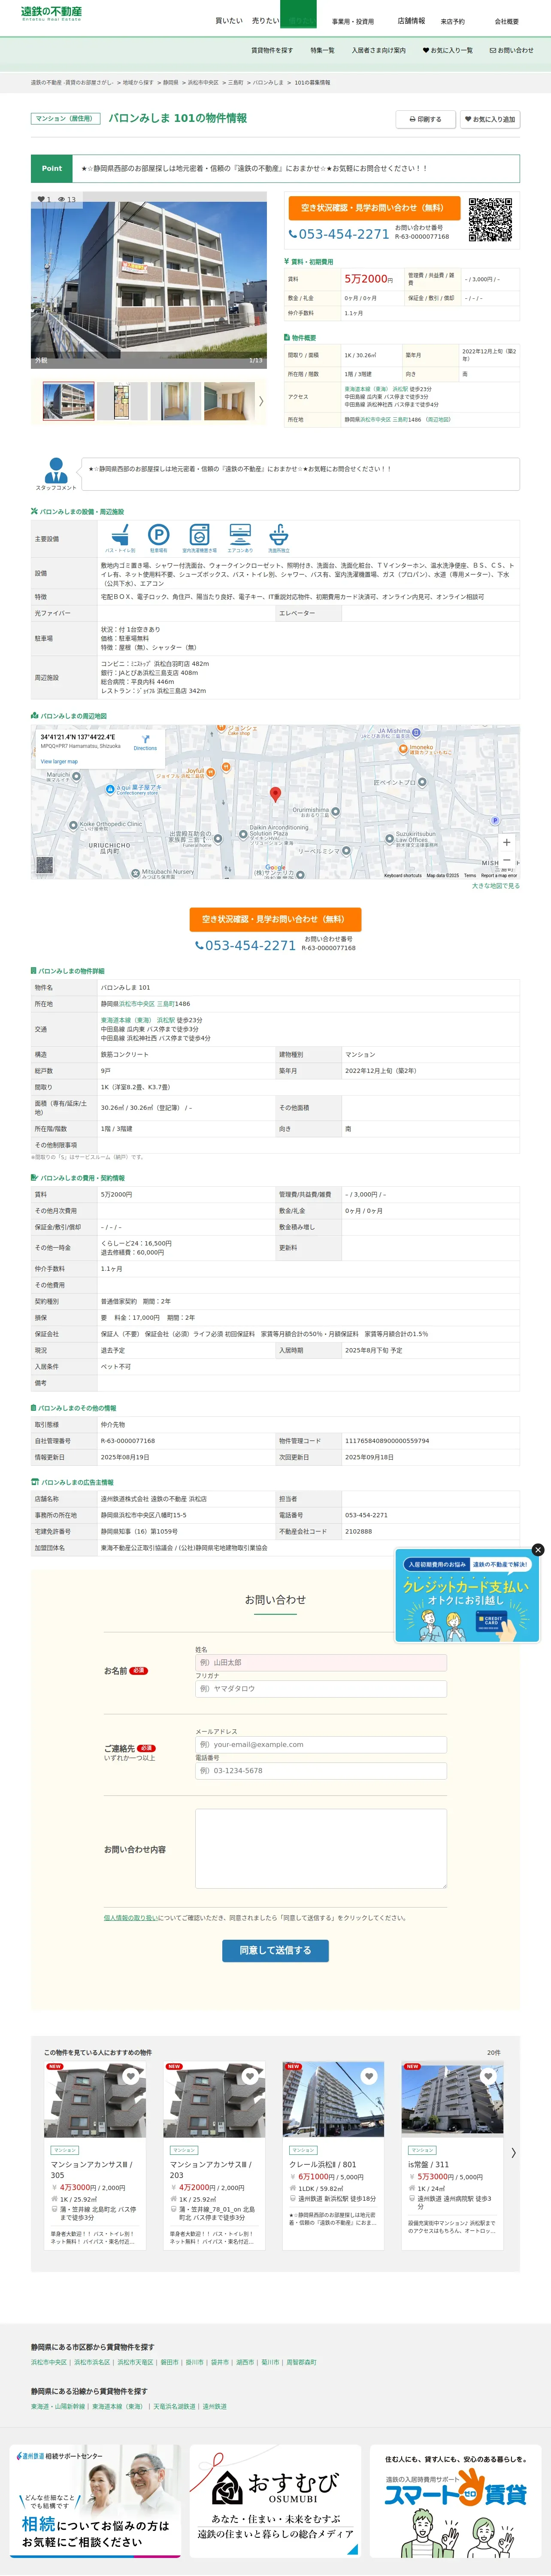The image size is (551, 2576).
Task: Open 磐田市 area link
Action: [169, 2362]
